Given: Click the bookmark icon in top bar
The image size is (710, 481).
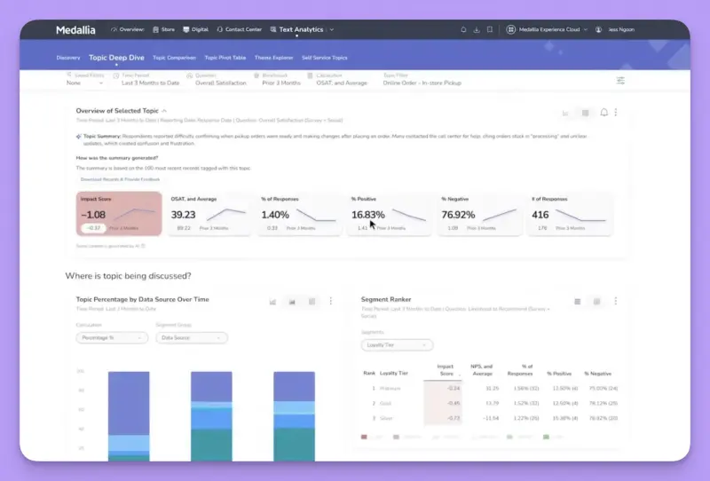Looking at the screenshot, I should [490, 29].
